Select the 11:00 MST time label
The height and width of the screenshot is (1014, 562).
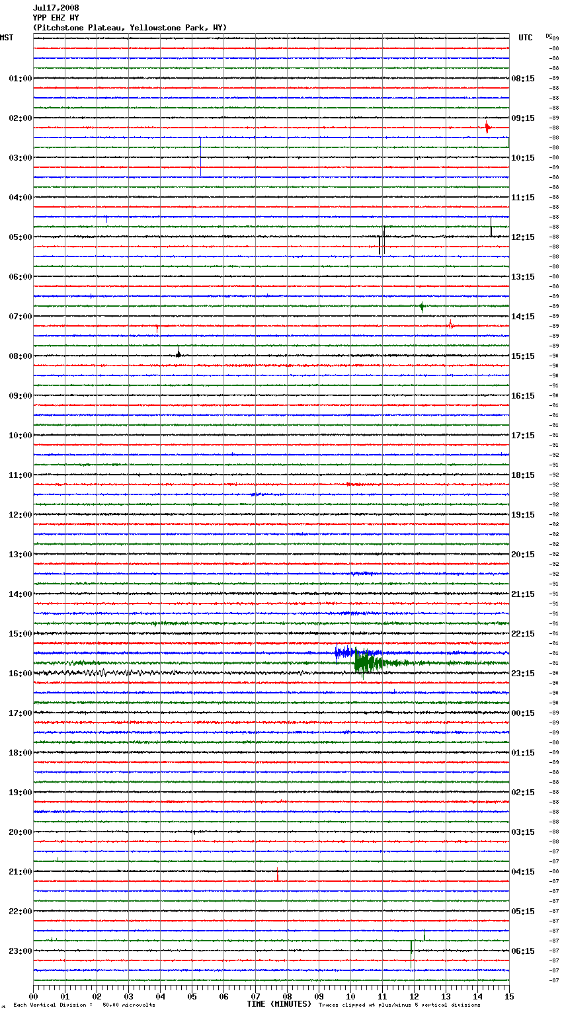20,475
